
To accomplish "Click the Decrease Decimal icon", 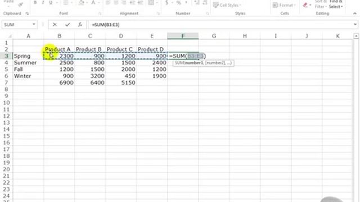I will click(x=205, y=3).
